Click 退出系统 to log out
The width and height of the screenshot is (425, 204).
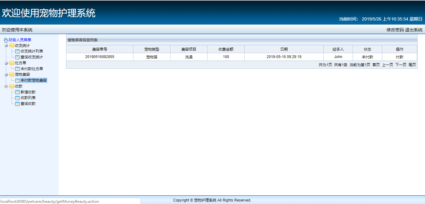pos(414,30)
